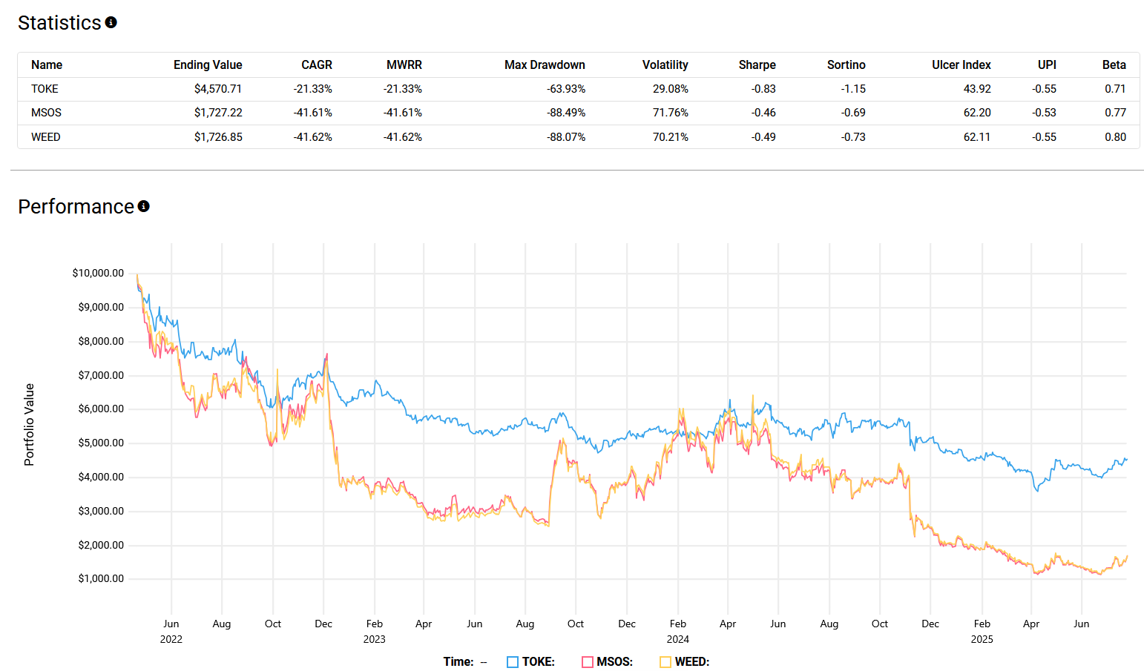Click TOKE ending value $4,570.71

tap(218, 89)
